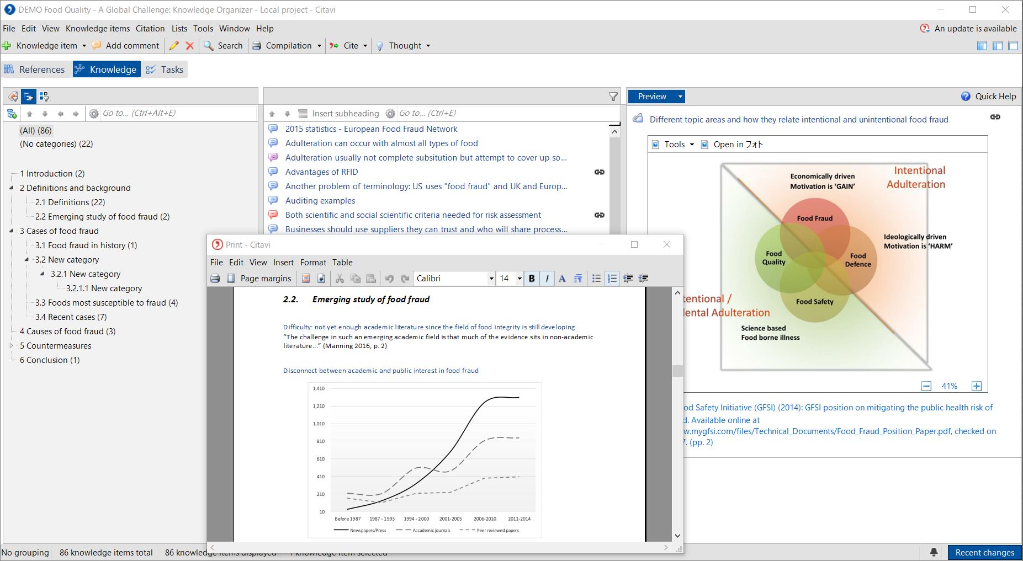Click the Page margins button
This screenshot has height=561, width=1023.
click(266, 279)
